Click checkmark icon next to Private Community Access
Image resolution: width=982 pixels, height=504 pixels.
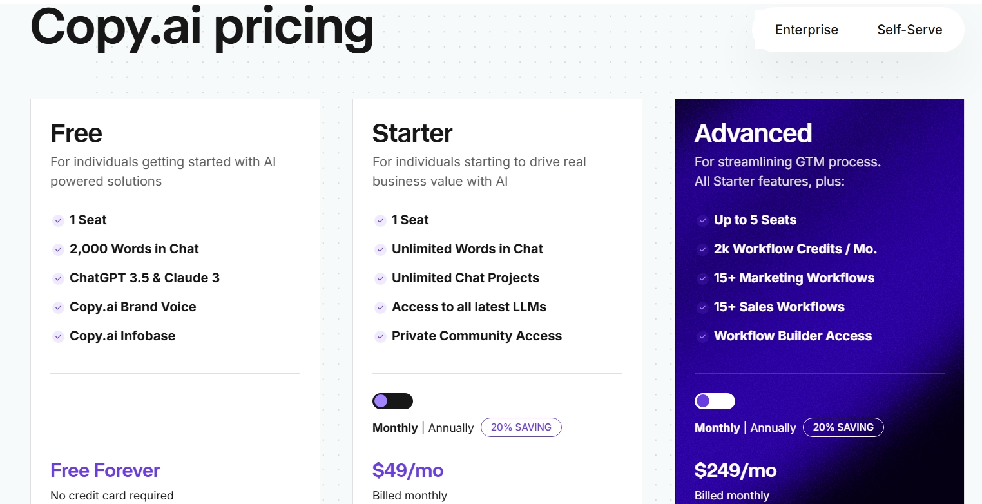(x=380, y=336)
